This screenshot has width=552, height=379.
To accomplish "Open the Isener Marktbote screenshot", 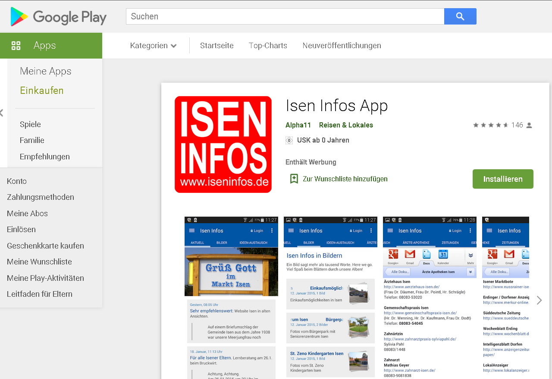I will (x=505, y=298).
